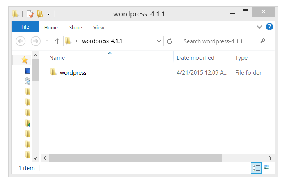The width and height of the screenshot is (284, 185).
Task: Expand the address bar breadcrumb arrow
Action: click(77, 41)
